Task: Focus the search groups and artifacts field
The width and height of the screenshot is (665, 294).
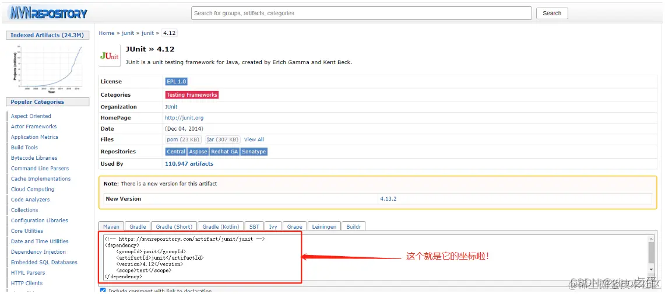Action: click(x=361, y=13)
